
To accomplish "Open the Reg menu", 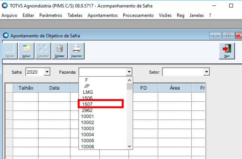I will coord(180,15).
